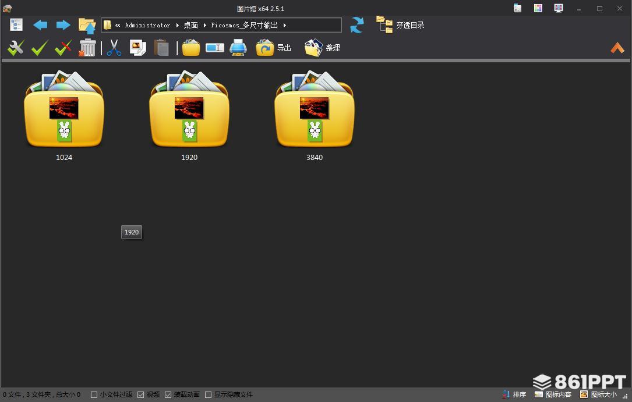Click the rename icon in toolbar
Image resolution: width=632 pixels, height=402 pixels.
(x=214, y=48)
